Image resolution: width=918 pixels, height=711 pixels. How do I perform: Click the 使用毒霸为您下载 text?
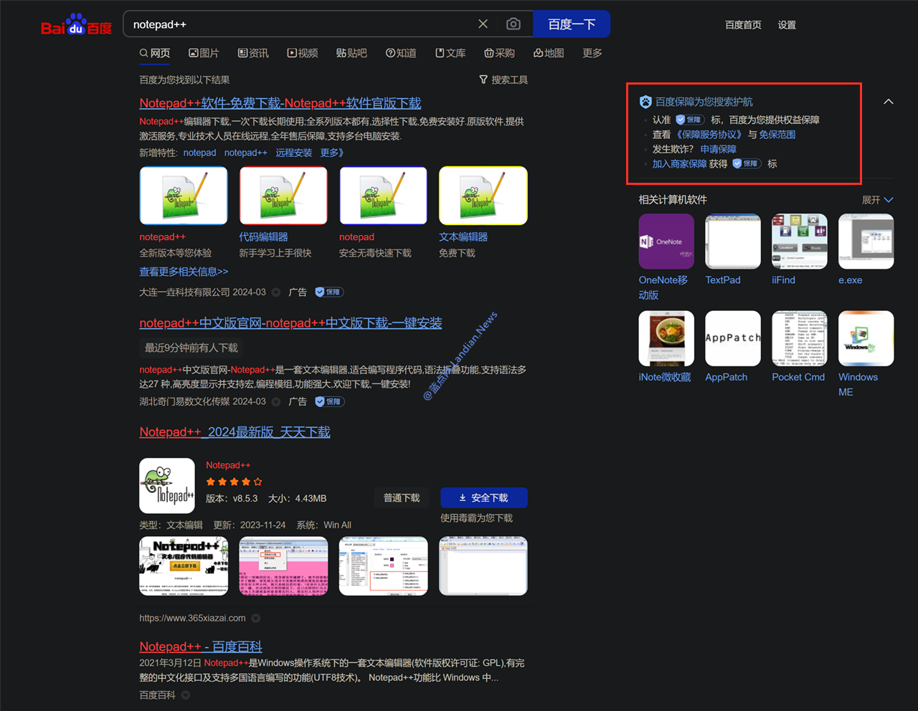pyautogui.click(x=476, y=517)
